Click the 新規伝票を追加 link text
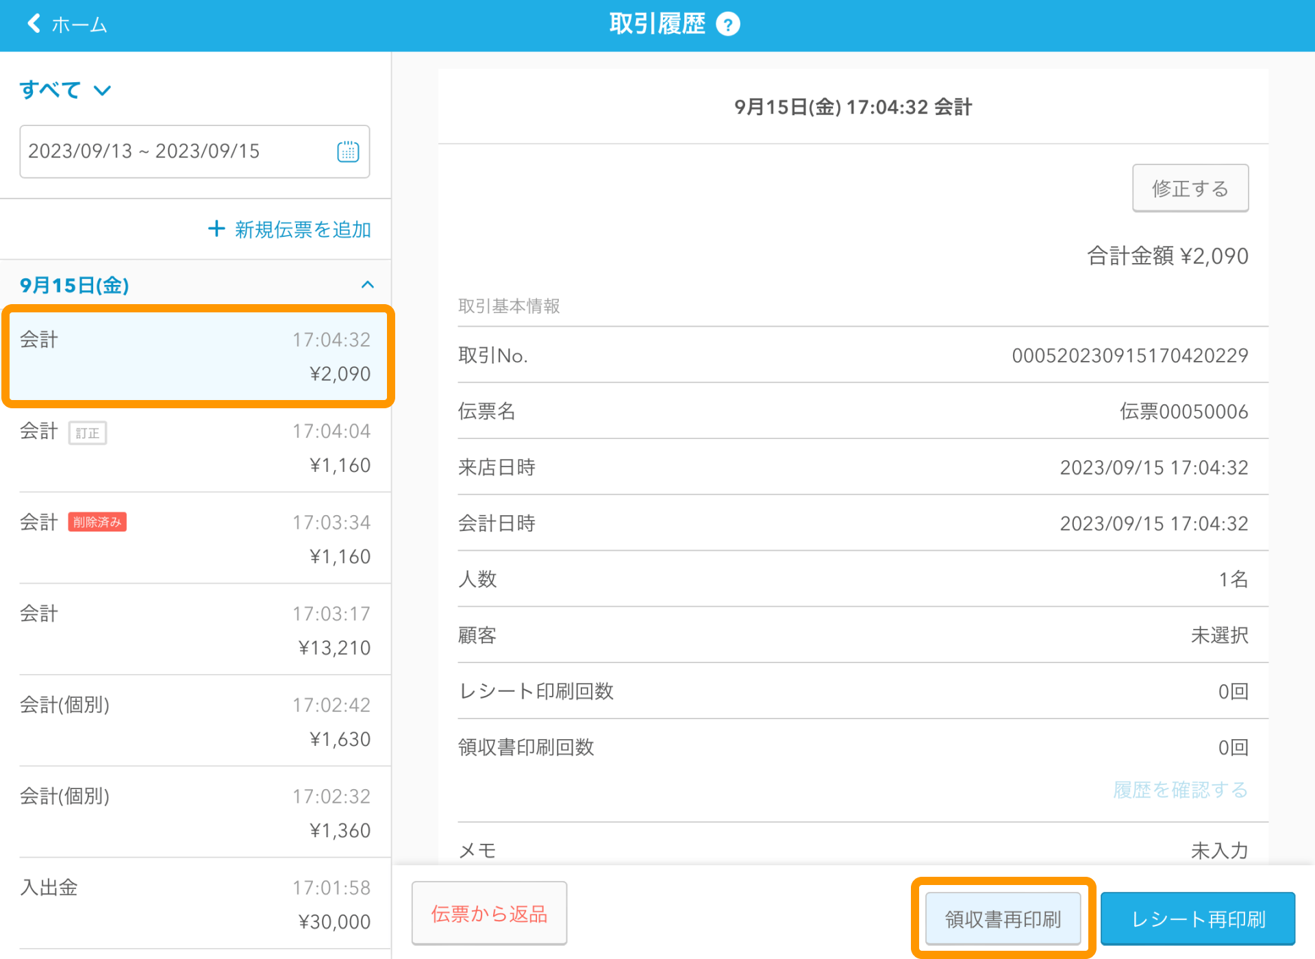Image resolution: width=1315 pixels, height=959 pixels. (x=303, y=229)
